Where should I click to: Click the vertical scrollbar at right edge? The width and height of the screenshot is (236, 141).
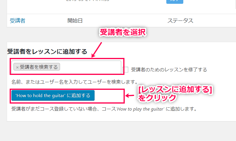point(235,4)
